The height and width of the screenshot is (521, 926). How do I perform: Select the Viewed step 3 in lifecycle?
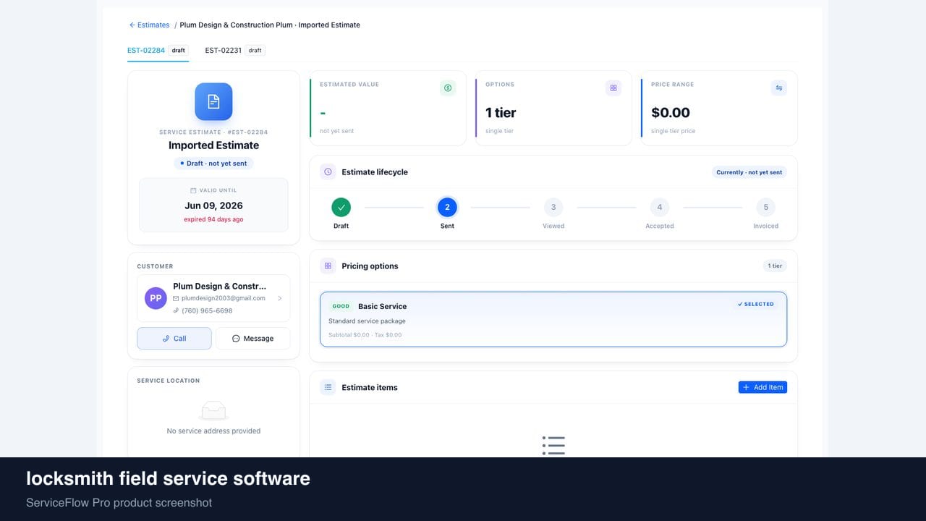click(x=553, y=207)
